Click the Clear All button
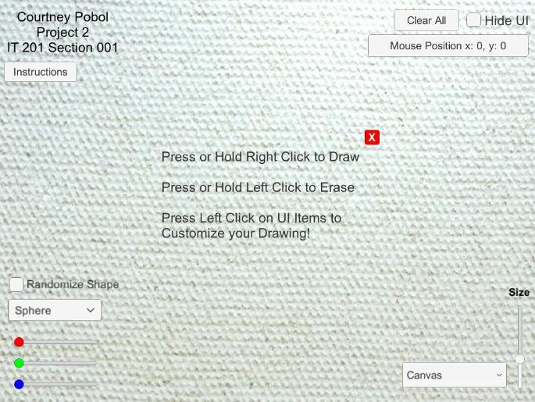This screenshot has width=535, height=402. [426, 20]
